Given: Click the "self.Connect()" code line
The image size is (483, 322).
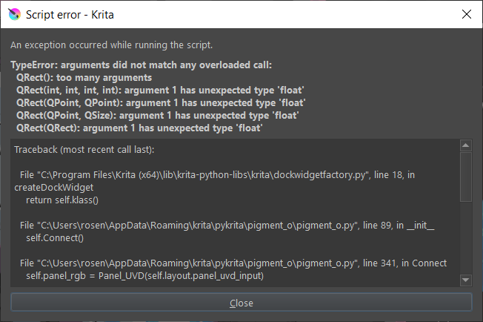Looking at the screenshot, I should click(x=55, y=237).
